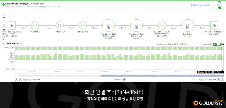Collapse the path history panel with small triangle
The height and width of the screenshot is (108, 226).
pyautogui.click(x=4, y=43)
